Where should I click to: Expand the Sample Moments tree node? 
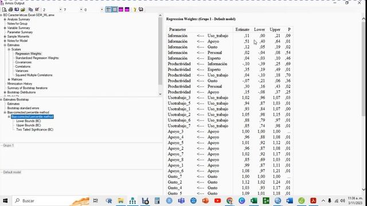pyautogui.click(x=5, y=37)
